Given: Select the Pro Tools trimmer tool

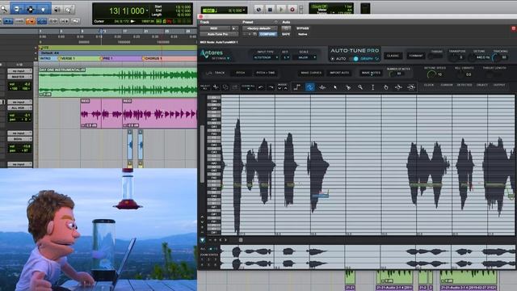Looking at the screenshot, I should coord(17,9).
